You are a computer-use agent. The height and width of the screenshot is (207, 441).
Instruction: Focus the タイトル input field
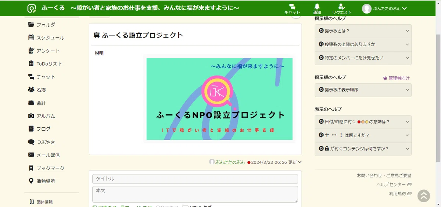click(195, 179)
